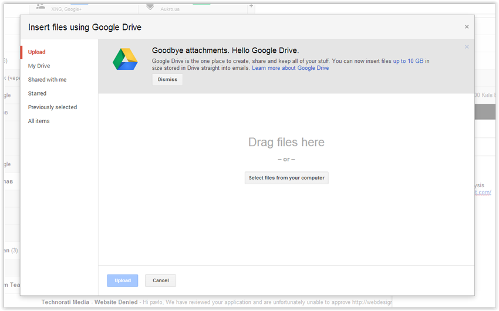Viewport: 499px width, 311px height.
Task: Click the plus icon to add a tab
Action: pyautogui.click(x=251, y=6)
